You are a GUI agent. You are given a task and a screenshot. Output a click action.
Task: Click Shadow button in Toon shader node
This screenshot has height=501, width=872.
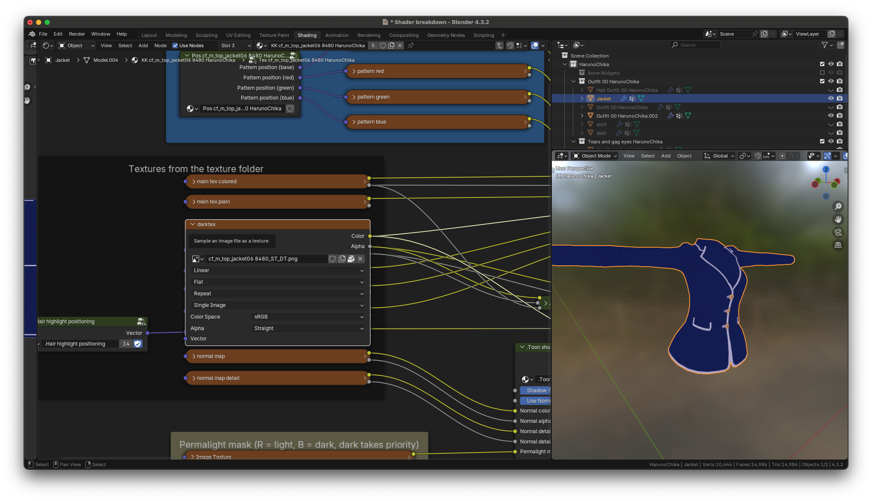536,391
